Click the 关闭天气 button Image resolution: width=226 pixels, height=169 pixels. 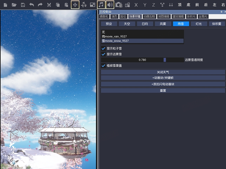coord(163,72)
